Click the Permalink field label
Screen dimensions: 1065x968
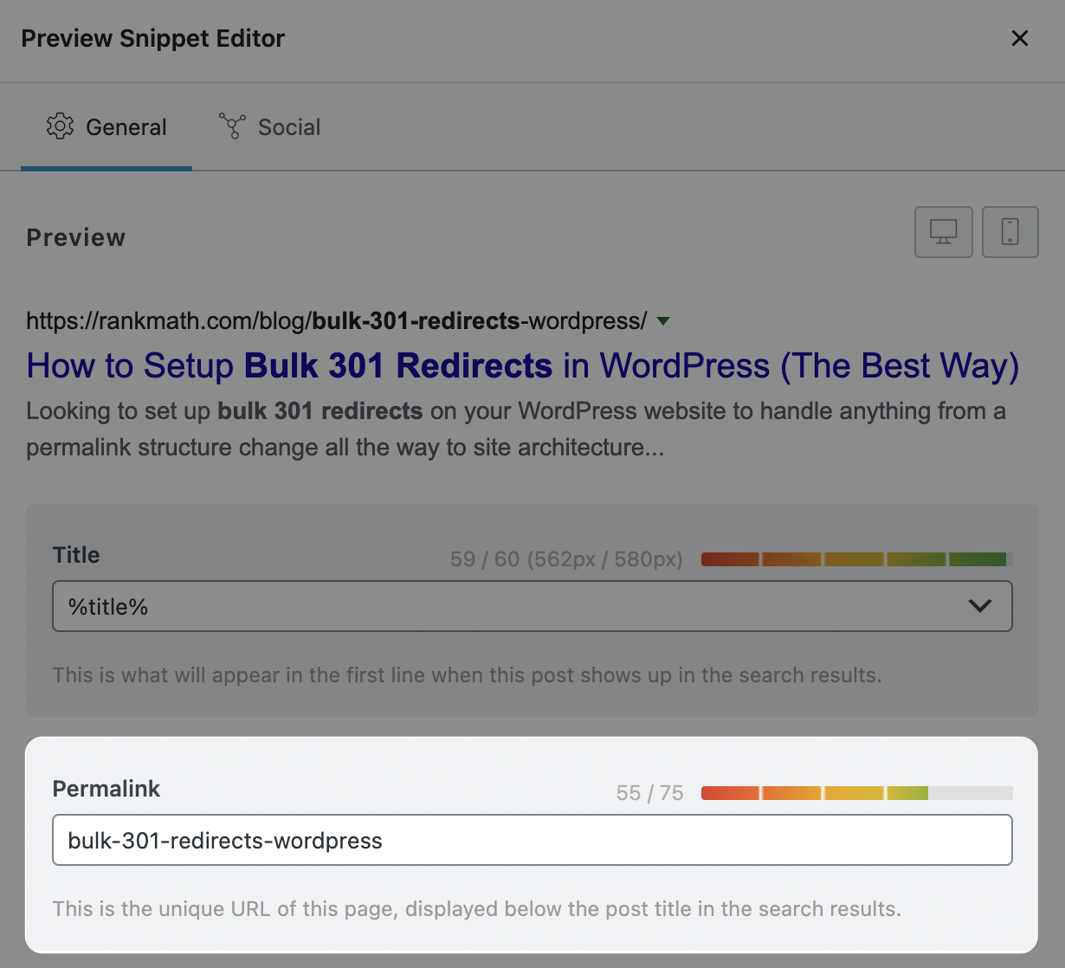106,789
